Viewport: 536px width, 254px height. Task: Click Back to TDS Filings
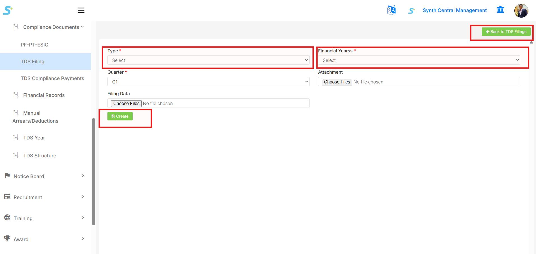506,32
